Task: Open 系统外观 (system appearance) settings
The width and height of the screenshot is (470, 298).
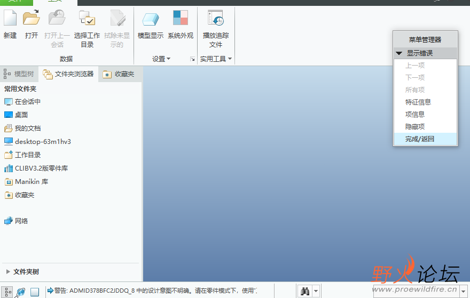Action: pos(181,18)
